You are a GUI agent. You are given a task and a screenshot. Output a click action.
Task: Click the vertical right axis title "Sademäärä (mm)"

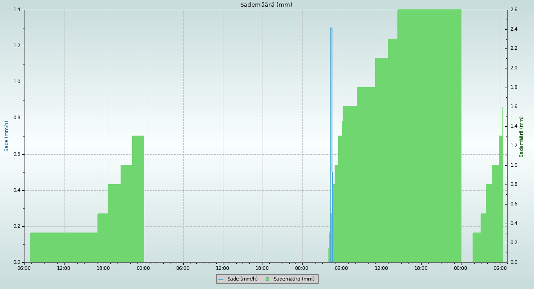(x=522, y=136)
